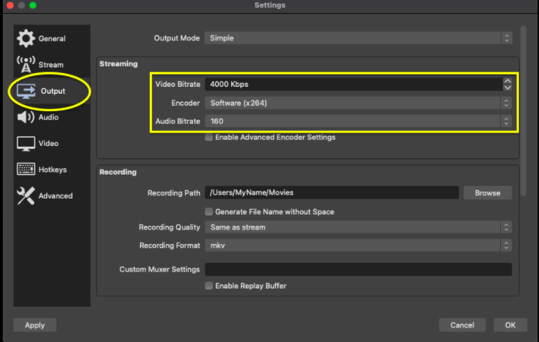Close the Settings window
The width and height of the screenshot is (539, 342).
pos(10,5)
